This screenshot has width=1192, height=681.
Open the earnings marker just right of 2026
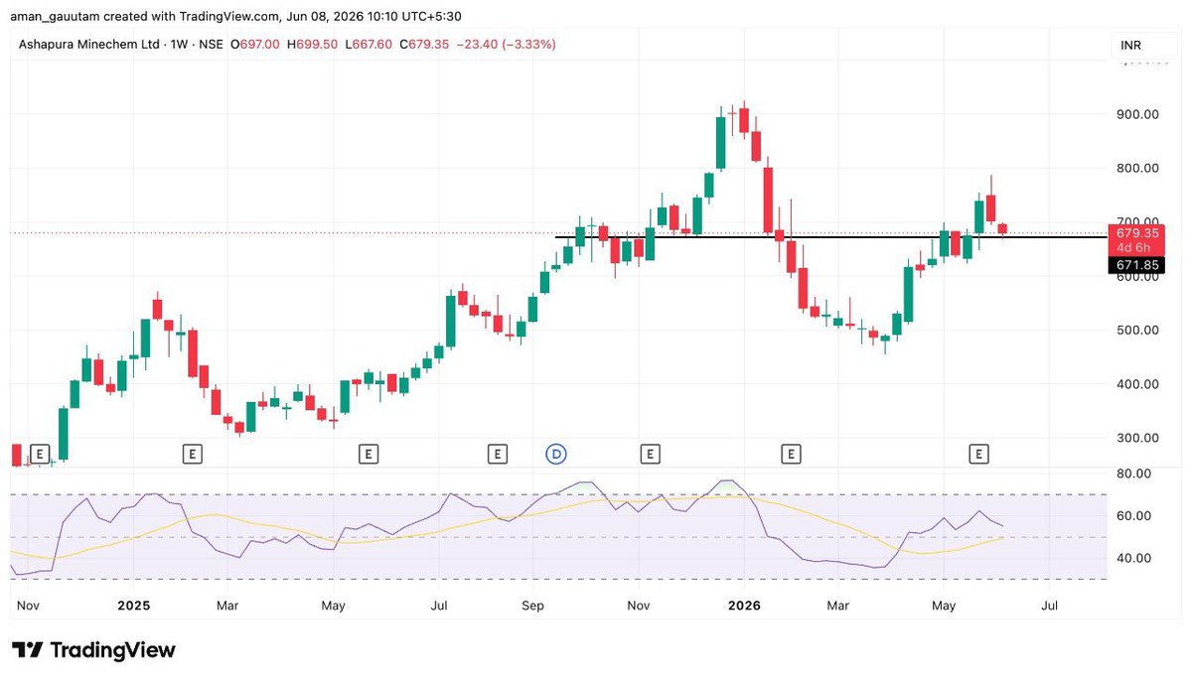click(x=791, y=454)
